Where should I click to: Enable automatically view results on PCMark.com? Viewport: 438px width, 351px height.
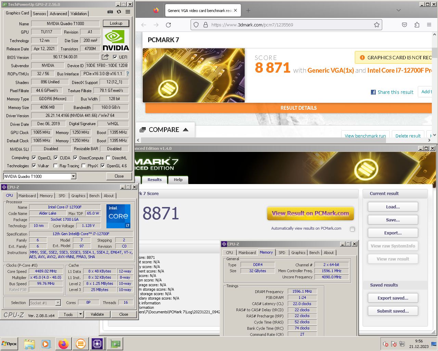tap(352, 229)
